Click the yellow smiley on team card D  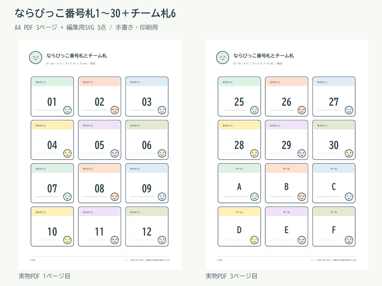(254, 240)
